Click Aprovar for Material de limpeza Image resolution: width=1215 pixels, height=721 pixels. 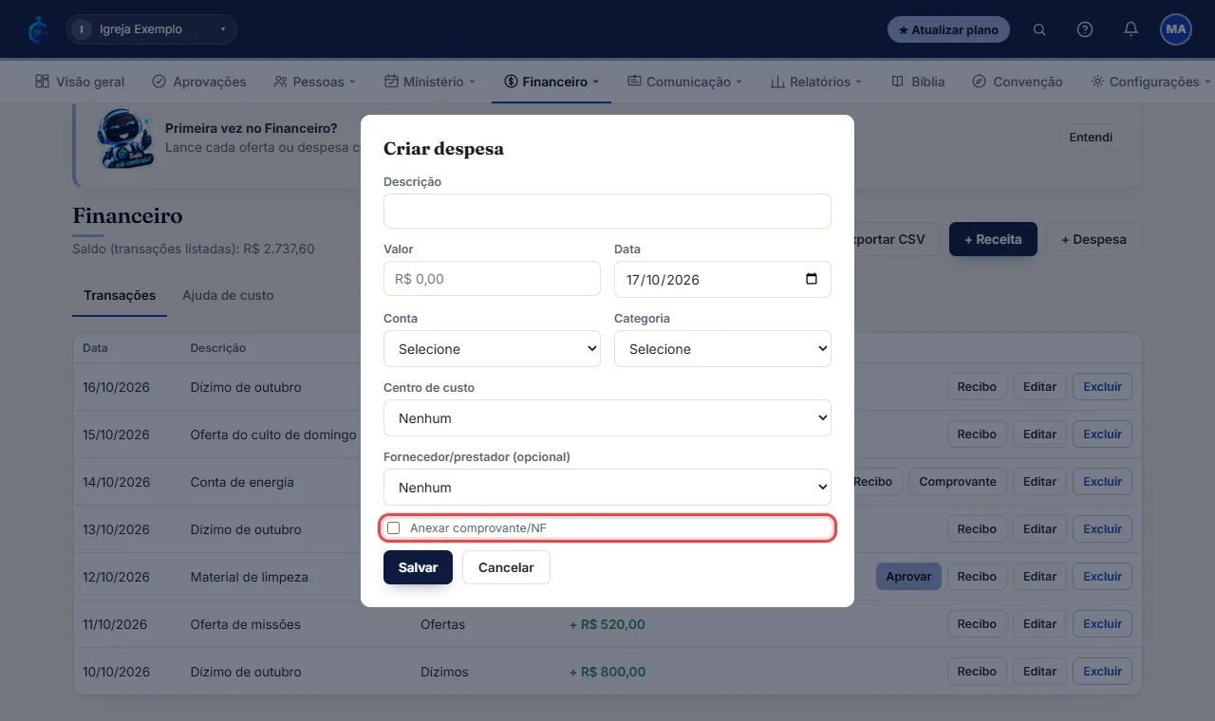[908, 576]
